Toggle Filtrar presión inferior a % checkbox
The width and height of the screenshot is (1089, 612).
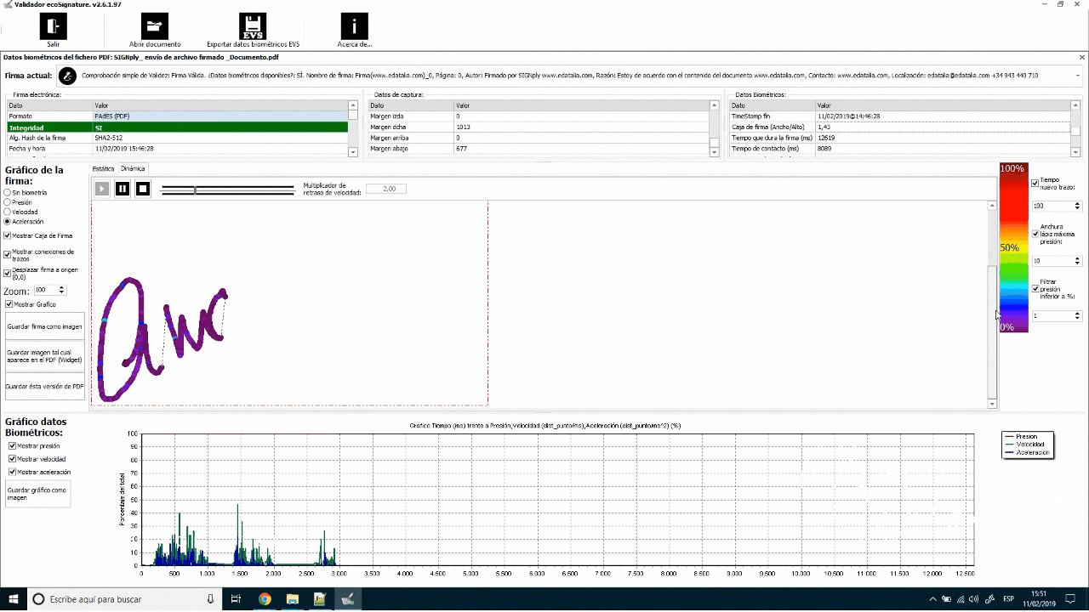1035,289
